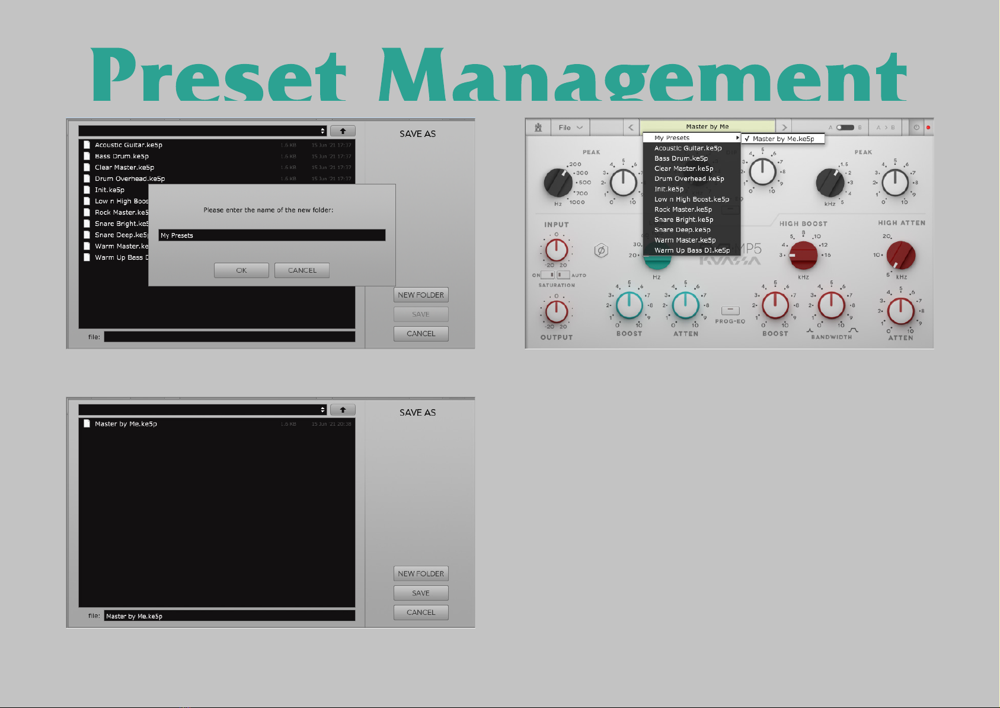Viewport: 1000px width, 708px height.
Task: Choose Drum Overhead.ke5p from the preset menu
Action: [692, 178]
